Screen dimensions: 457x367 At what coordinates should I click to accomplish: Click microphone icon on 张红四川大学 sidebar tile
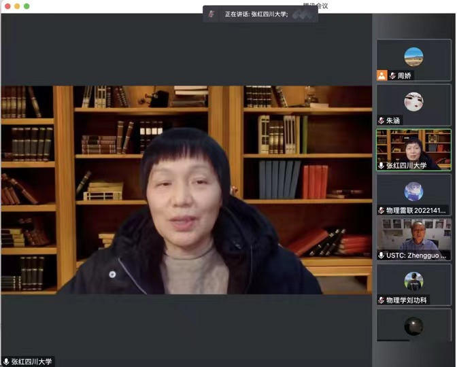tap(382, 165)
